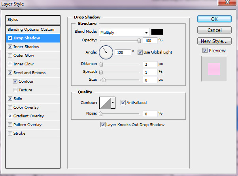The height and width of the screenshot is (176, 238).
Task: Click the New Style... button
Action: (x=214, y=41)
